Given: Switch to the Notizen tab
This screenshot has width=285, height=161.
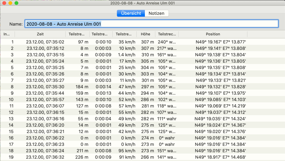Looking at the screenshot, I should pyautogui.click(x=156, y=13).
